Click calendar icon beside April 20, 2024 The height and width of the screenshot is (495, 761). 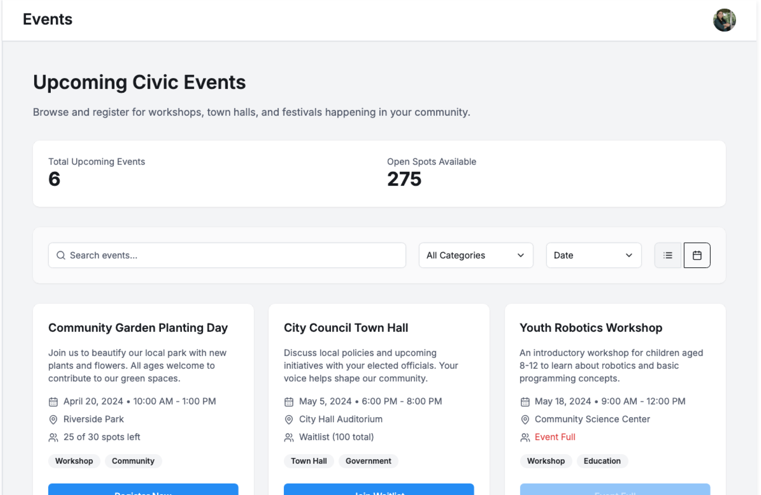point(53,402)
